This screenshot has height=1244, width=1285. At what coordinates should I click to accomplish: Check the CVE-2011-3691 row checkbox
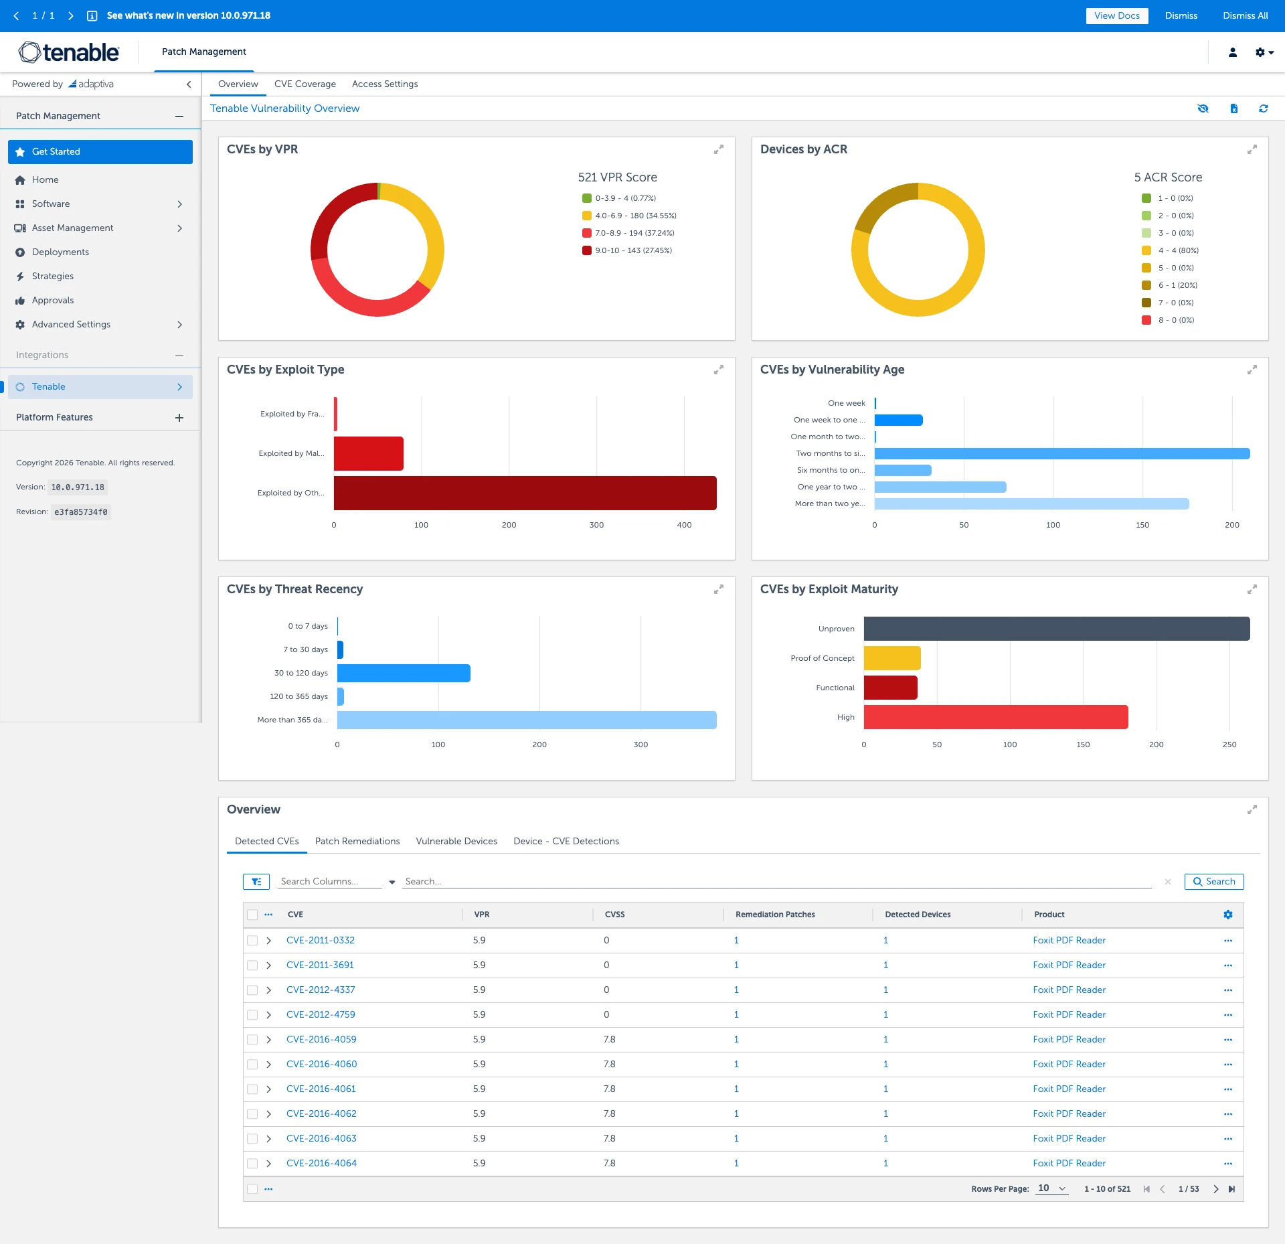click(x=252, y=965)
